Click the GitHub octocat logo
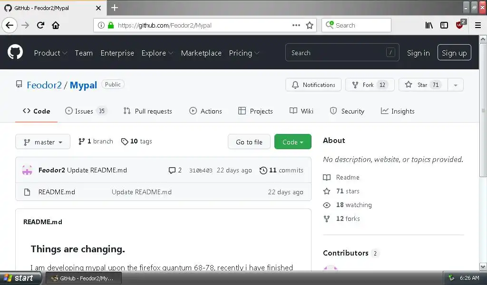This screenshot has height=285, width=487. (15, 52)
